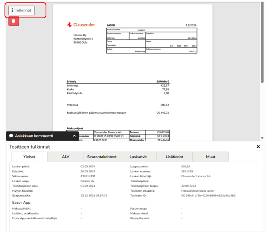Click the Lyhennys amount 422,57
This screenshot has width=268, height=234.
[165, 85]
